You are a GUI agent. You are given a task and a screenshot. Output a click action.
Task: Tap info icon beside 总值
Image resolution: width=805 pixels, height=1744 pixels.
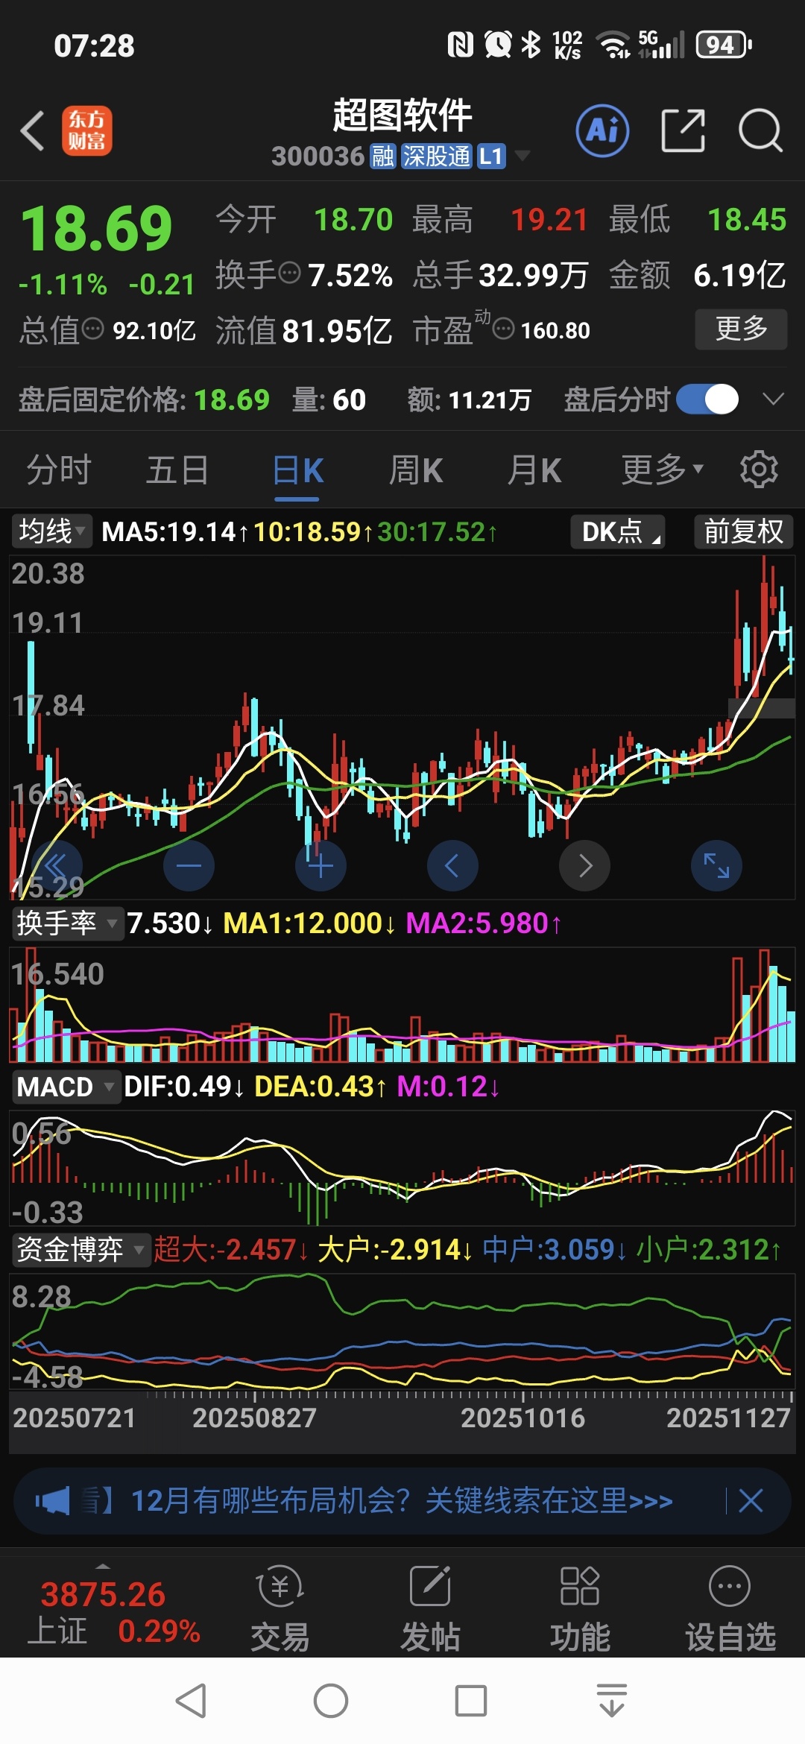point(92,328)
